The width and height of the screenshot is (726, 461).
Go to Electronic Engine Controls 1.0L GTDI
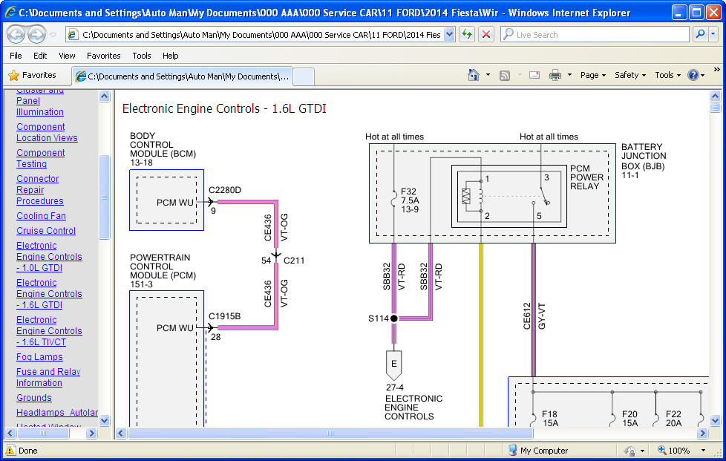(x=49, y=257)
